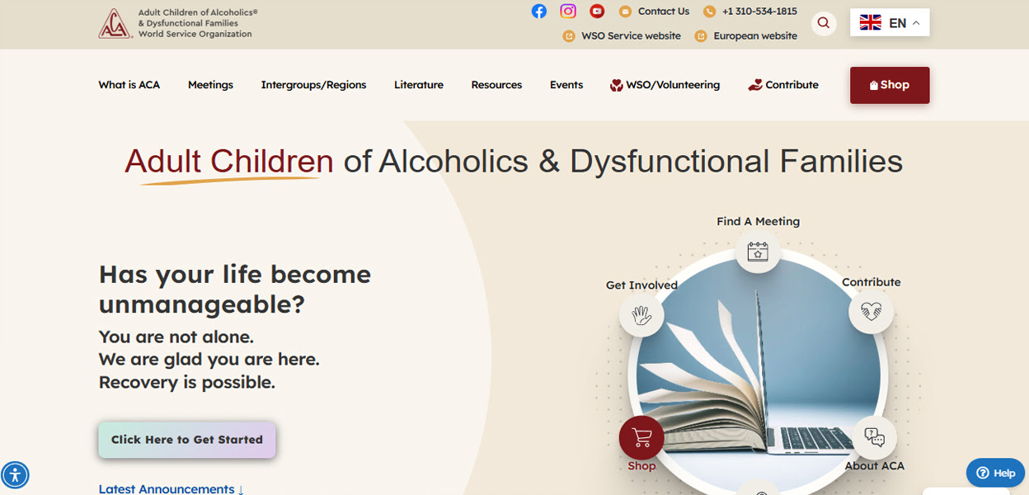Viewport: 1029px width, 495px height.
Task: Open the YouTube channel icon
Action: (x=597, y=11)
